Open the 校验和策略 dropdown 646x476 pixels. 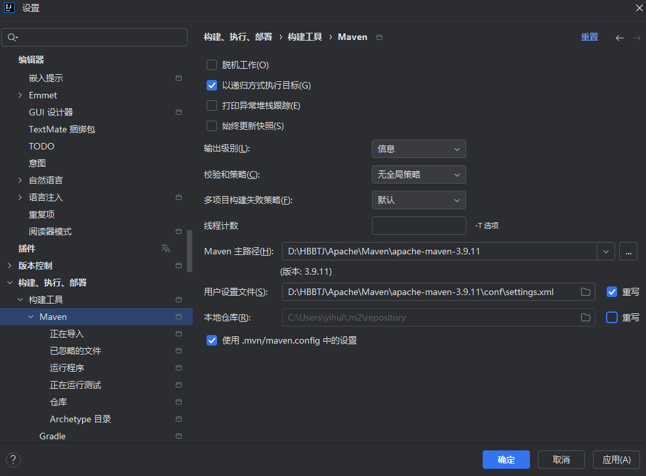click(x=418, y=174)
